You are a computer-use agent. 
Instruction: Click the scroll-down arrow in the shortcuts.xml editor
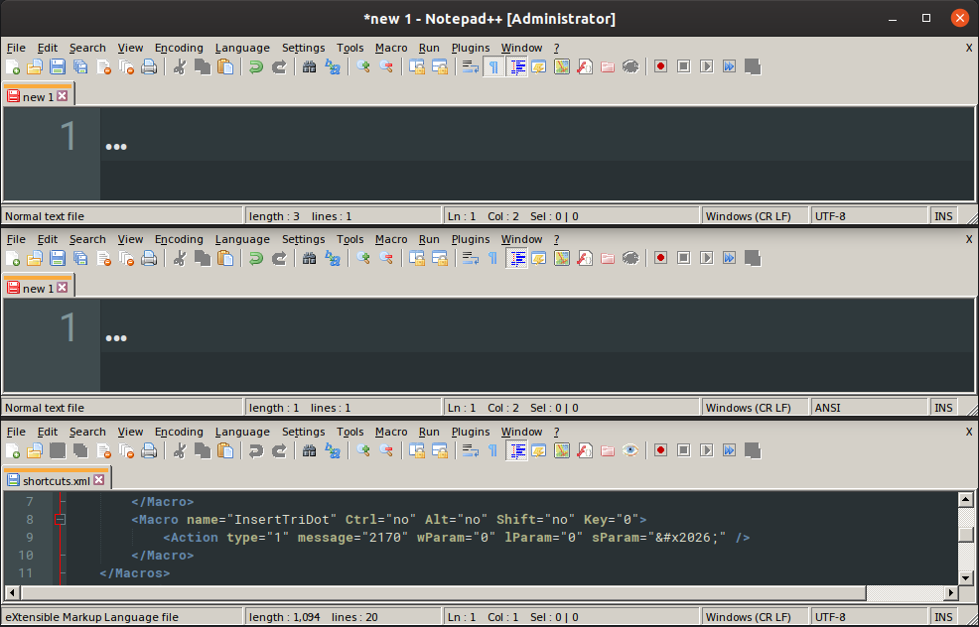(965, 579)
